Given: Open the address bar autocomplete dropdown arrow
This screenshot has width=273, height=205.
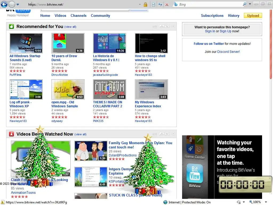Looking at the screenshot, I should [140, 5].
